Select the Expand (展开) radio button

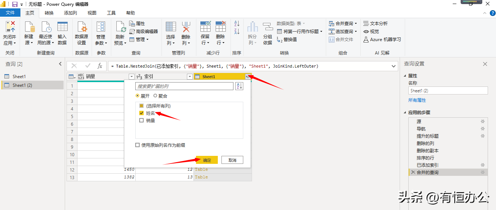click(x=137, y=96)
